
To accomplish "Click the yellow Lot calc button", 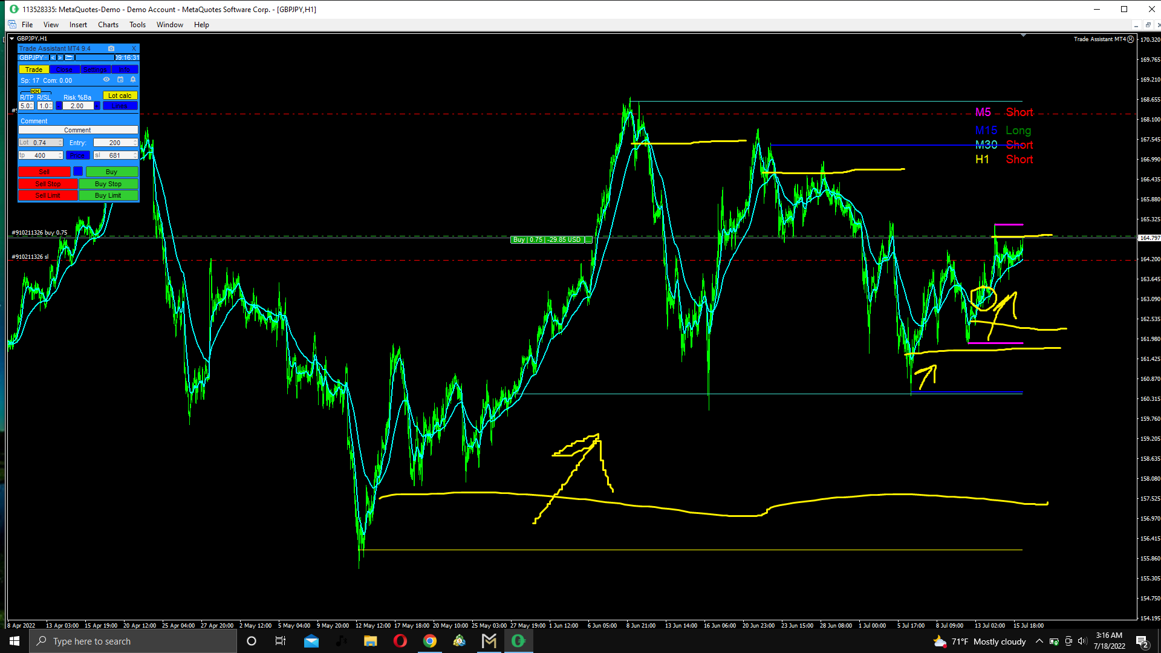I will [120, 96].
